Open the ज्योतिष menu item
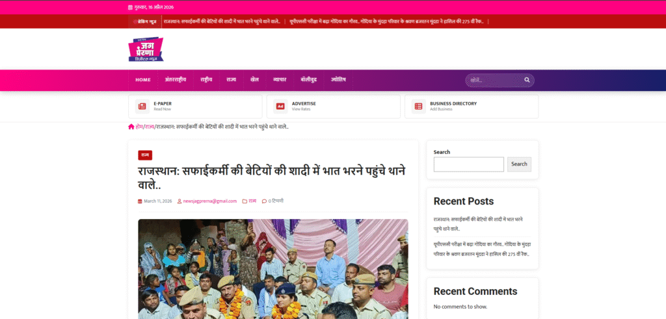This screenshot has height=319, width=666. pyautogui.click(x=338, y=80)
